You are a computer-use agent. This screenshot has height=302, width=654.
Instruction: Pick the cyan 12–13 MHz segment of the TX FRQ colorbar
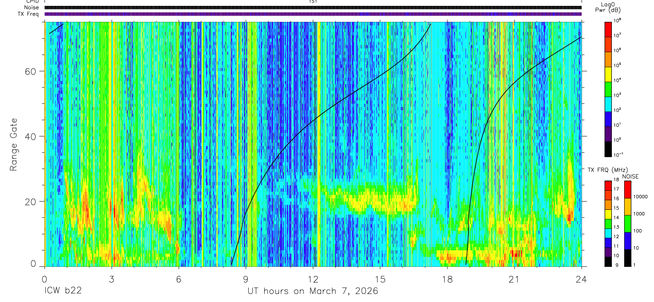(x=608, y=233)
